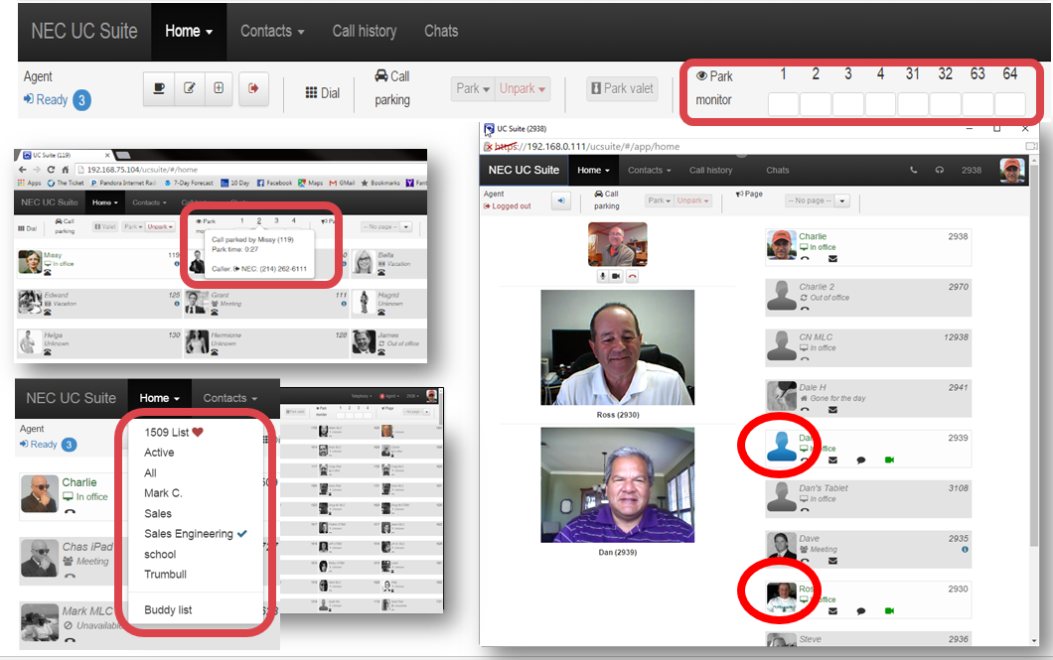This screenshot has height=660, width=1053.
Task: Open Call history in the 2938 window navbar
Action: click(710, 171)
